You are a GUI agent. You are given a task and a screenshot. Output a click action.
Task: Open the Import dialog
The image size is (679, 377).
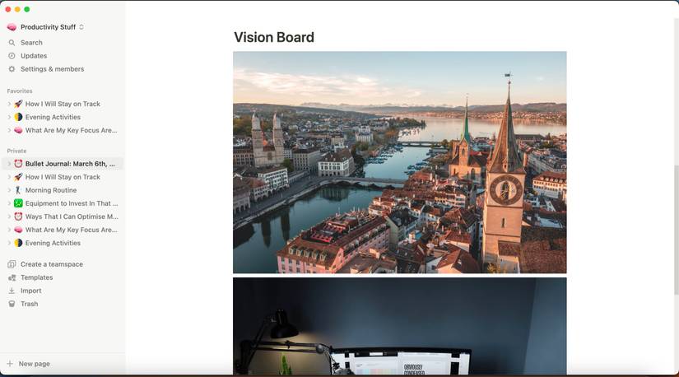[x=31, y=291]
